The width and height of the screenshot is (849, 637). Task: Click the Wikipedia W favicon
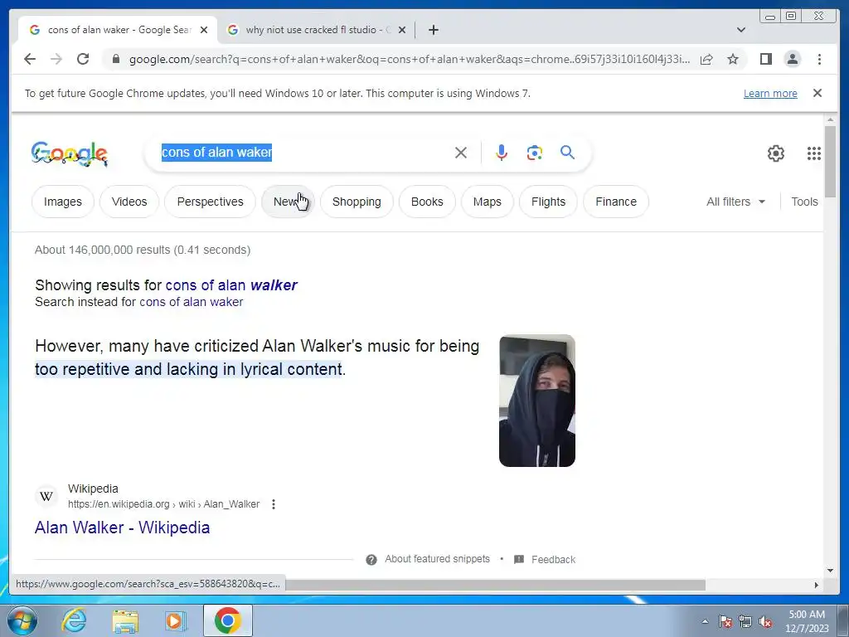[46, 496]
